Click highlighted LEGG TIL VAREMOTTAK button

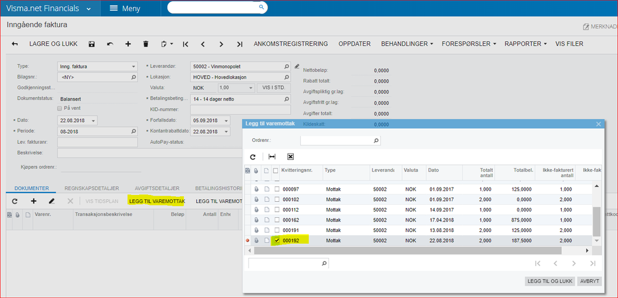pos(157,201)
